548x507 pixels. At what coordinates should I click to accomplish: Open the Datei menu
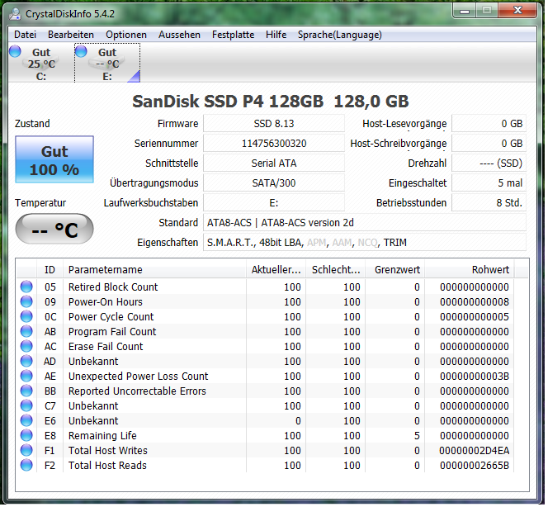point(25,35)
